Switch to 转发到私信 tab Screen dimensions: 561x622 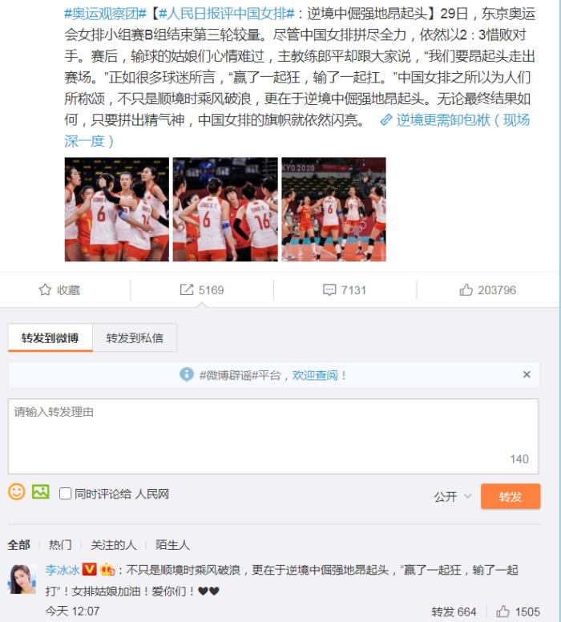coord(135,337)
